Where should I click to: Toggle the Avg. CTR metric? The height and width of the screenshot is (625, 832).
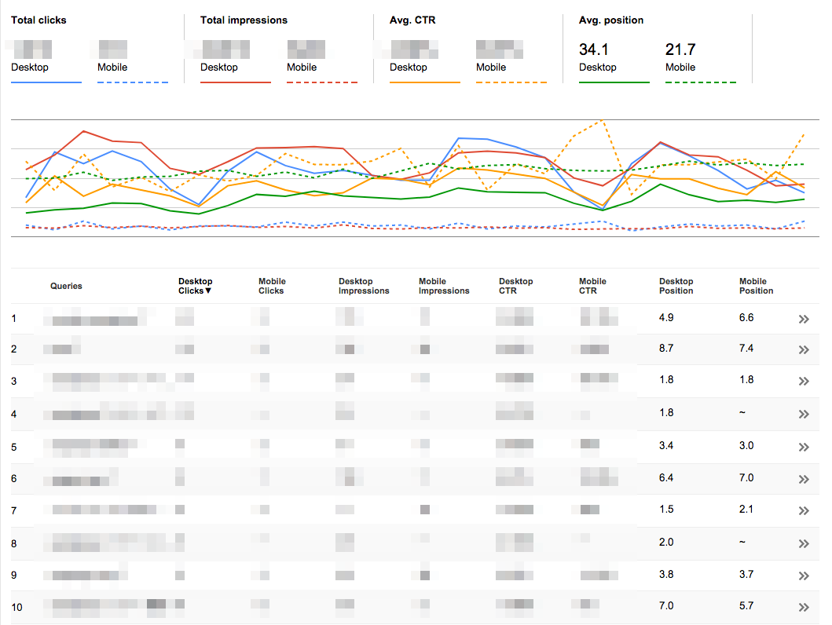(x=412, y=20)
